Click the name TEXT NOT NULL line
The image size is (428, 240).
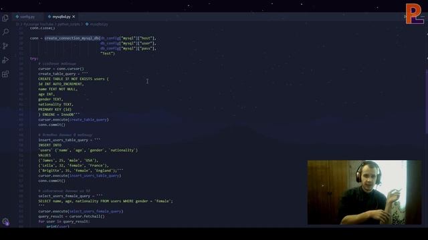[x=58, y=89]
